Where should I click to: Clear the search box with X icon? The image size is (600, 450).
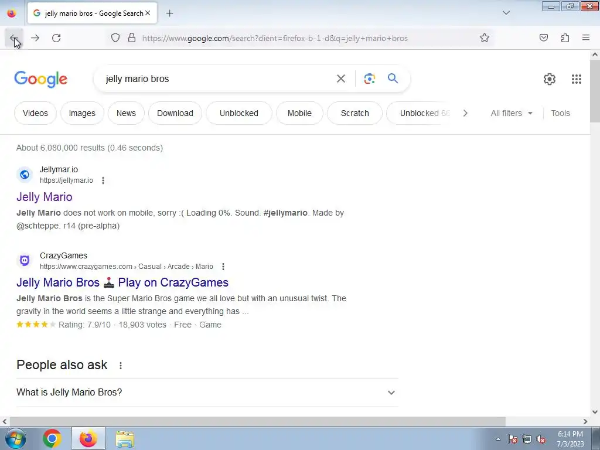(340, 79)
